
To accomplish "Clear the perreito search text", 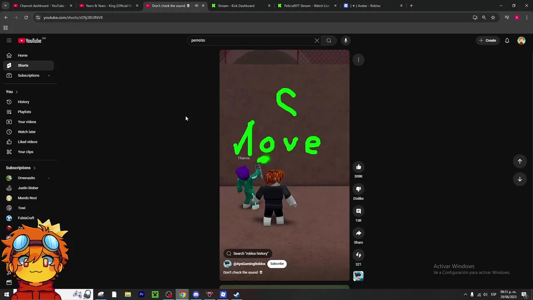I will [x=317, y=40].
